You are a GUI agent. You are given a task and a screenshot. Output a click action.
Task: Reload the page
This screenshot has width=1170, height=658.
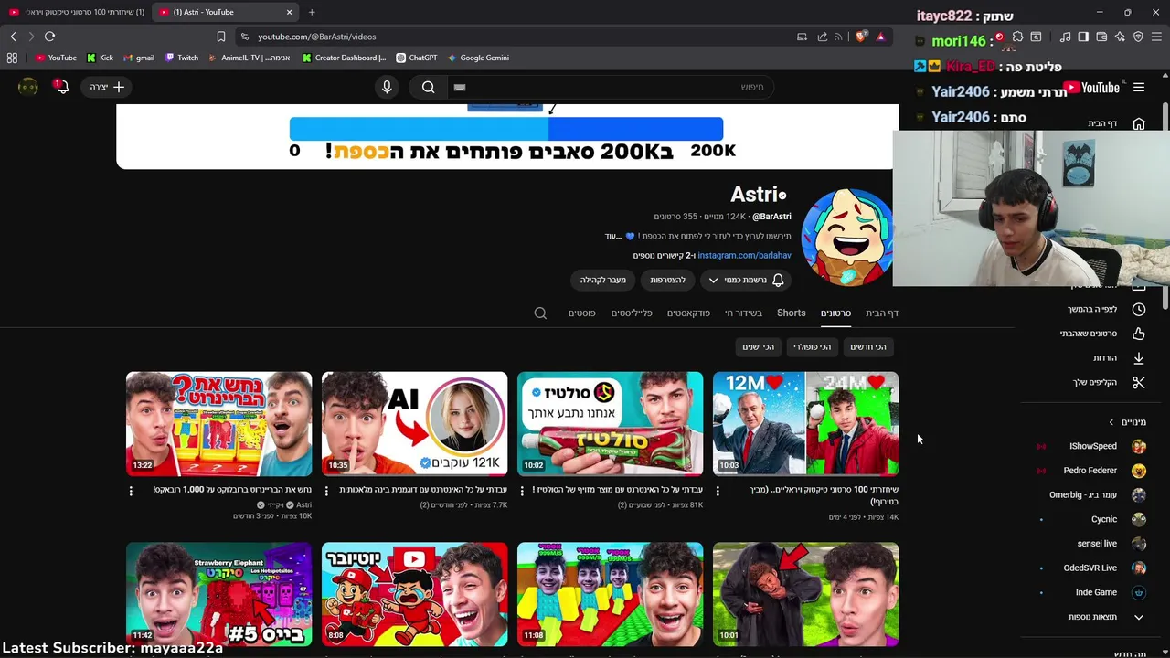point(49,37)
